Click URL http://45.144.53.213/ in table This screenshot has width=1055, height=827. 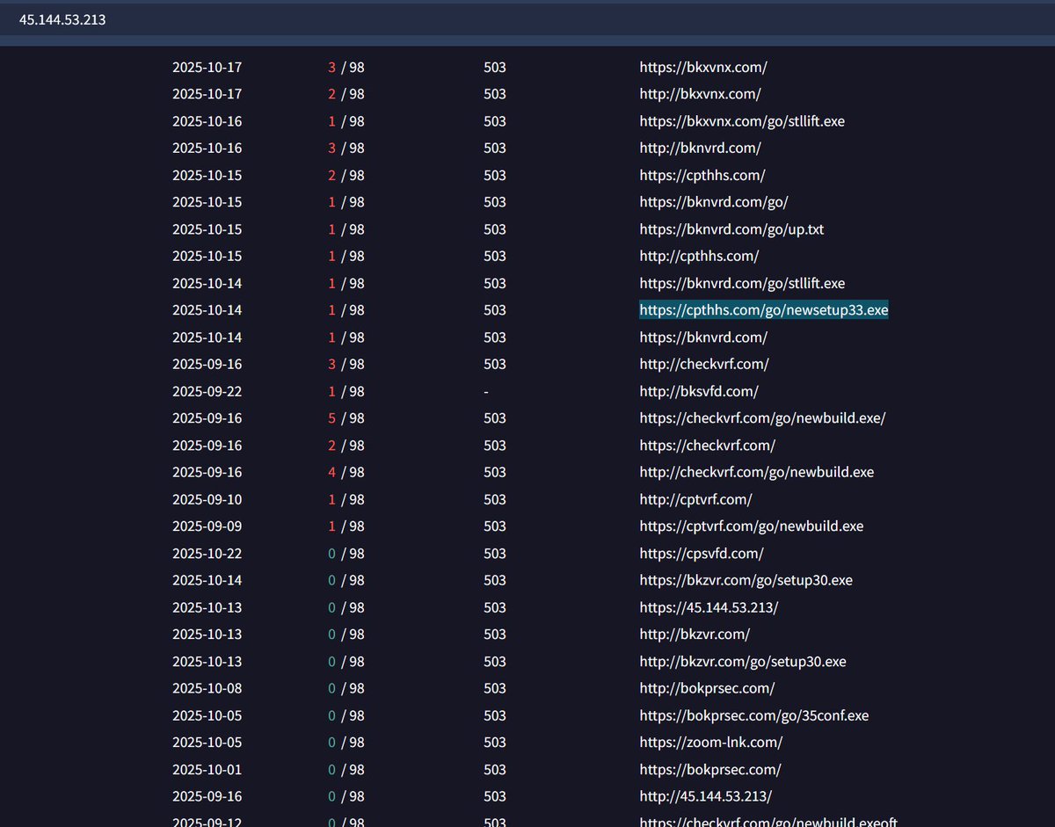706,796
